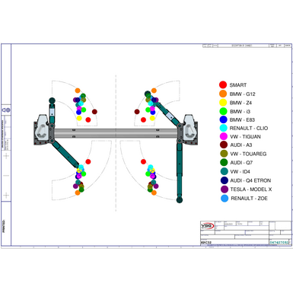Click the "VW - ID4" legend label

point(240,172)
